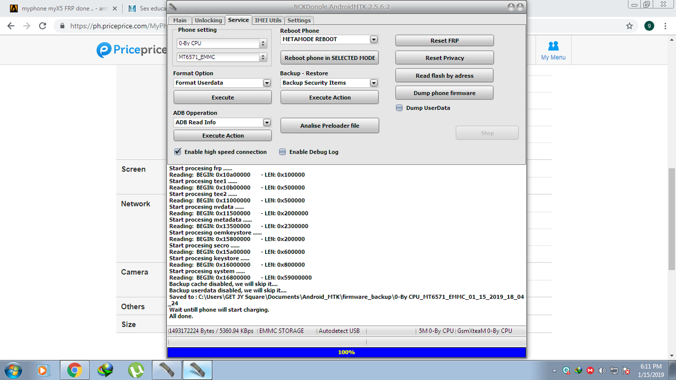Click 'EMMC STORAGE' in status bar

281,331
